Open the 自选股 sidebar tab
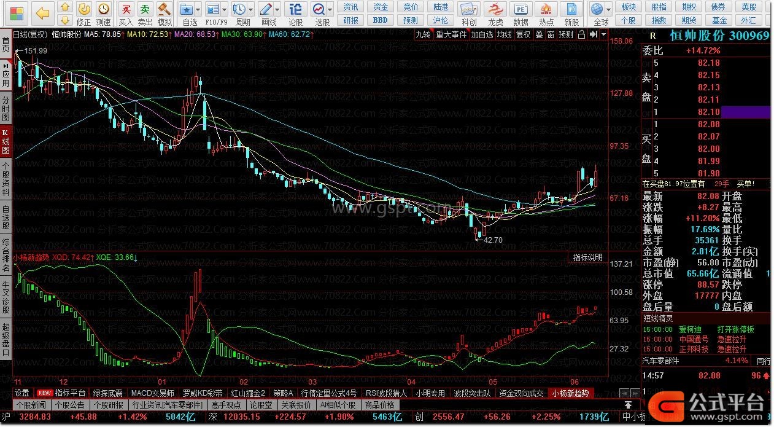 pos(6,216)
